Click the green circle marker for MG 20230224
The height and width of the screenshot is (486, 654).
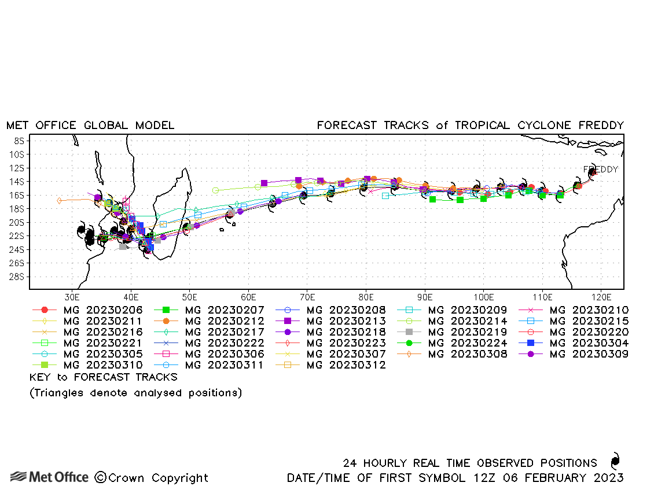(x=409, y=343)
